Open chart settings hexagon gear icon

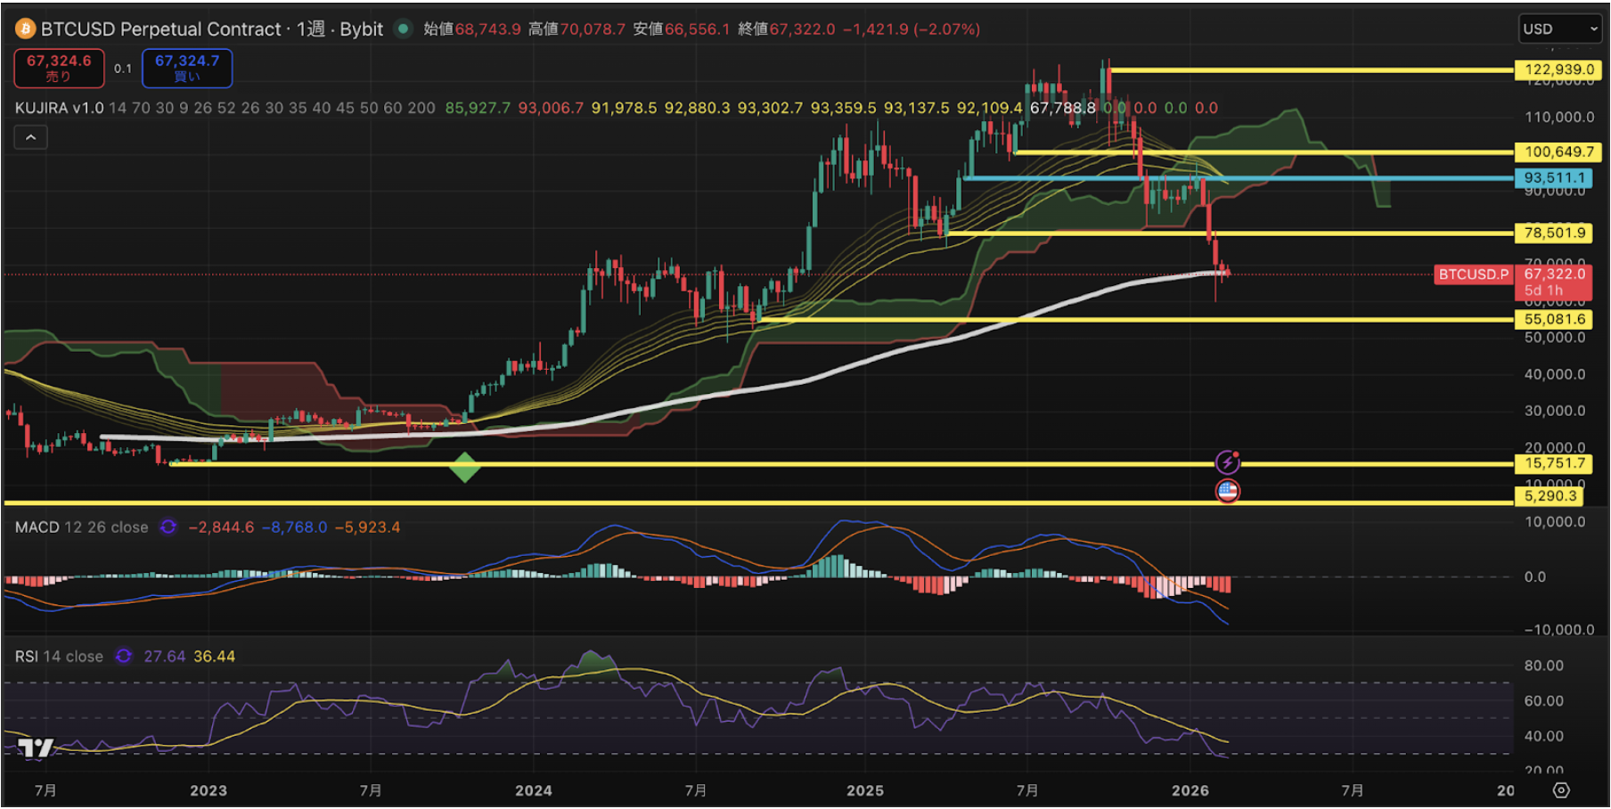pyautogui.click(x=1561, y=790)
